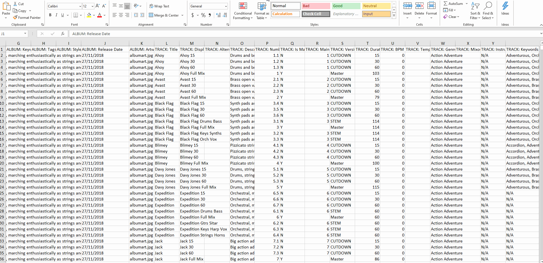Viewport: 543px width, 263px height.
Task: Click the Percent Style icon
Action: tap(203, 15)
